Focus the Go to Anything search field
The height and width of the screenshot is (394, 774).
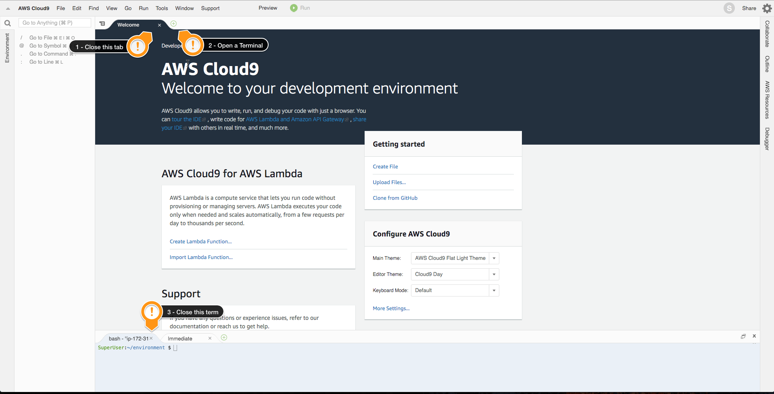(55, 23)
